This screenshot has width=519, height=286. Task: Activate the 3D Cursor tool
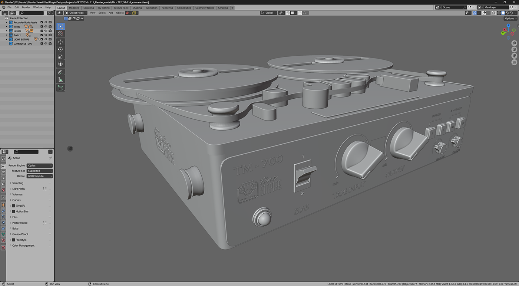(60, 34)
